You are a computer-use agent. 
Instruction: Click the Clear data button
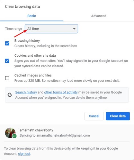click(x=118, y=116)
